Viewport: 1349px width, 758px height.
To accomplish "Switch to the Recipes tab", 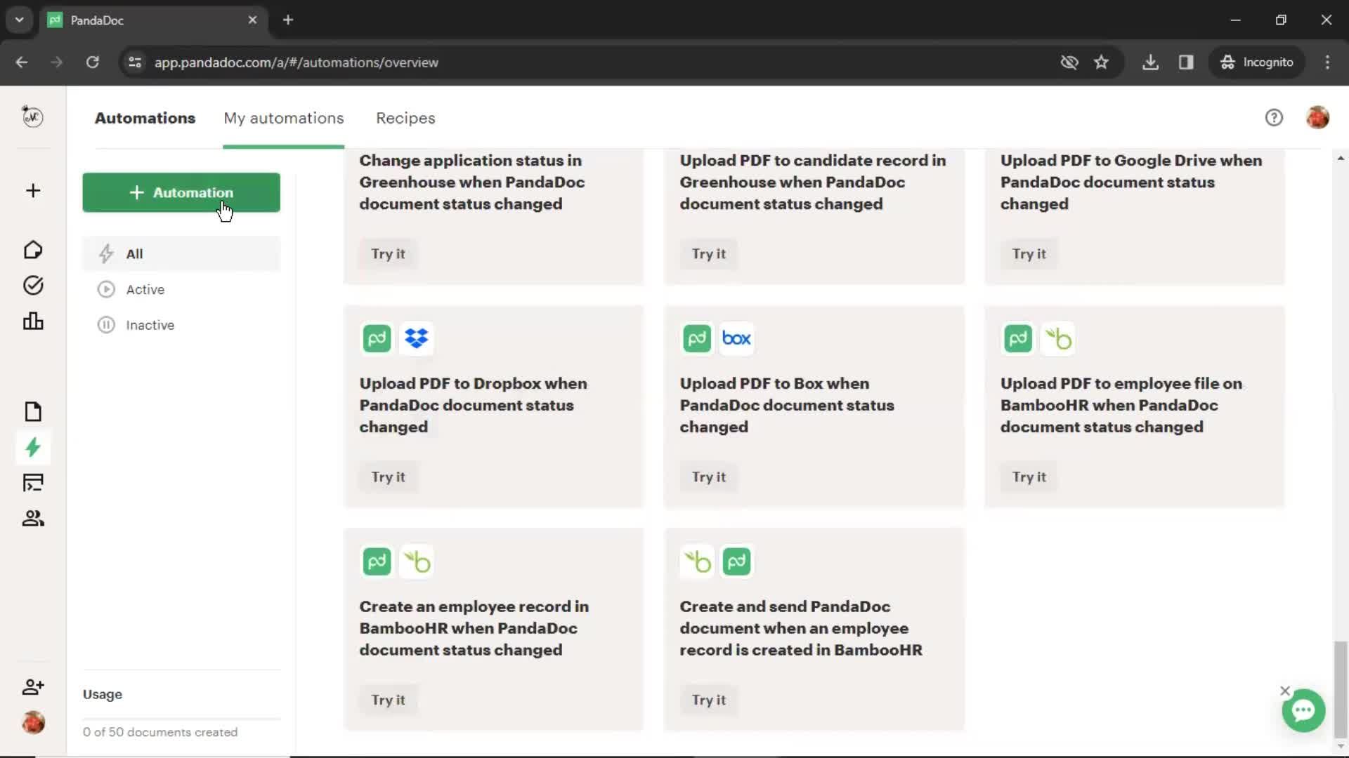I will point(405,117).
